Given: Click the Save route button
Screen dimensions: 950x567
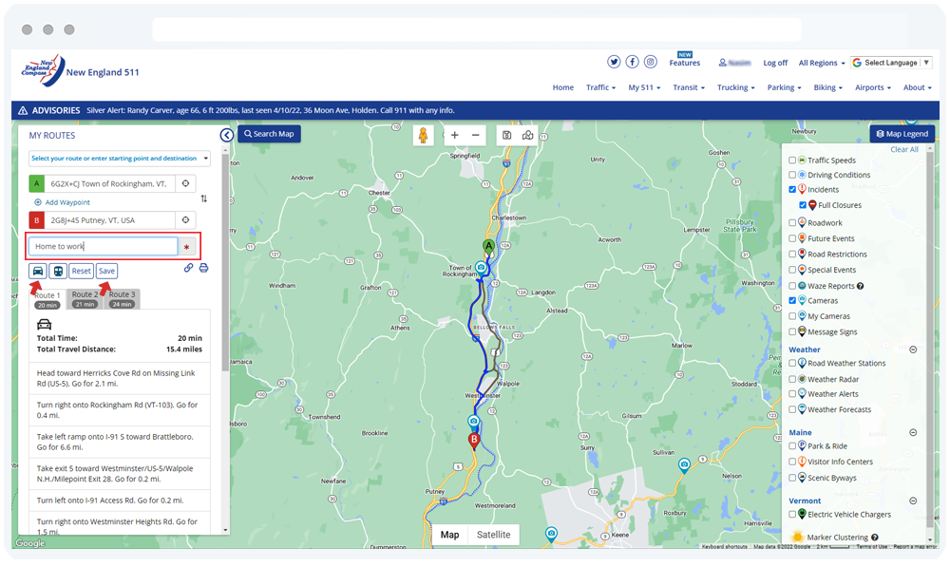Looking at the screenshot, I should coord(106,271).
